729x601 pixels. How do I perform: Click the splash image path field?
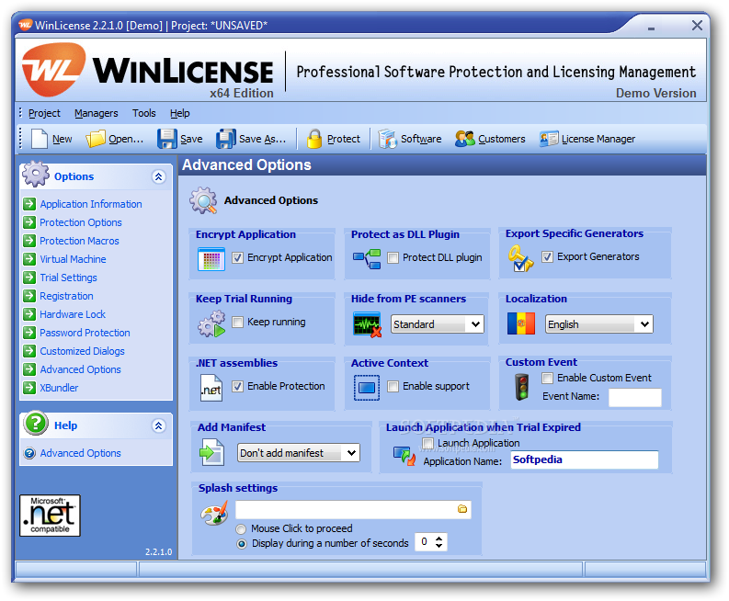tap(353, 509)
